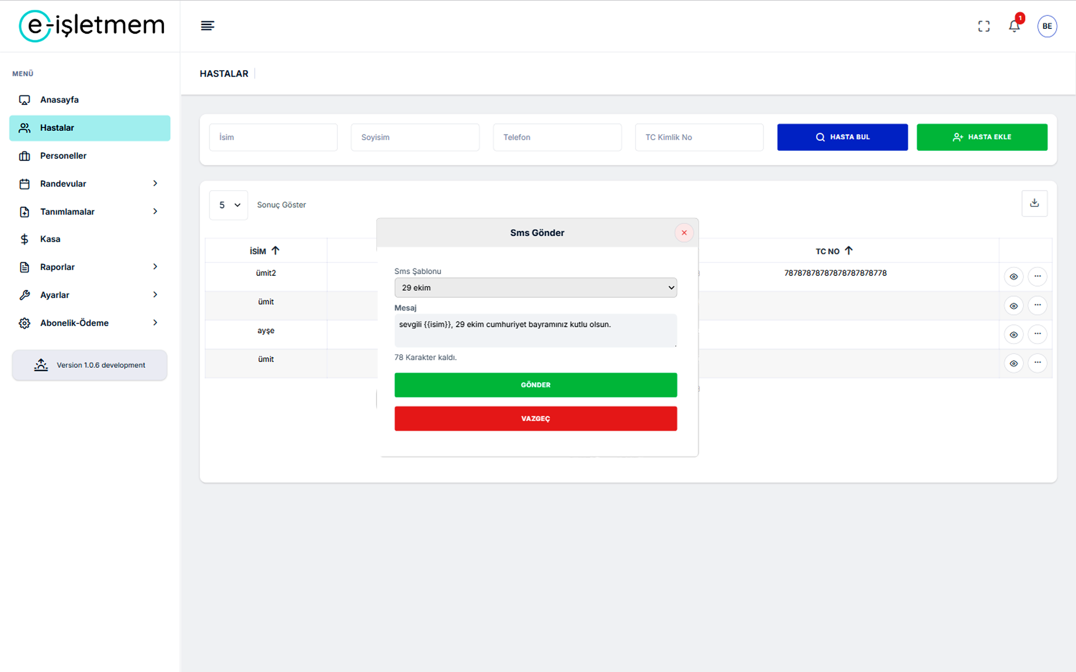Click the Personeller briefcase icon
Image resolution: width=1076 pixels, height=672 pixels.
pyautogui.click(x=25, y=156)
